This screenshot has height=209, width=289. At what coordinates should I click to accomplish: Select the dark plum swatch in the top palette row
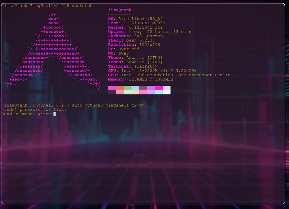click(x=143, y=88)
